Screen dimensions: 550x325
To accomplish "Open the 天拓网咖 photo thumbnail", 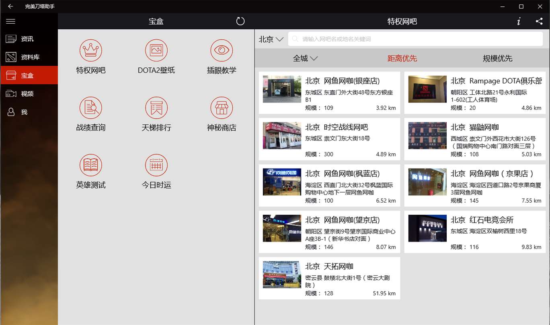I will (282, 274).
